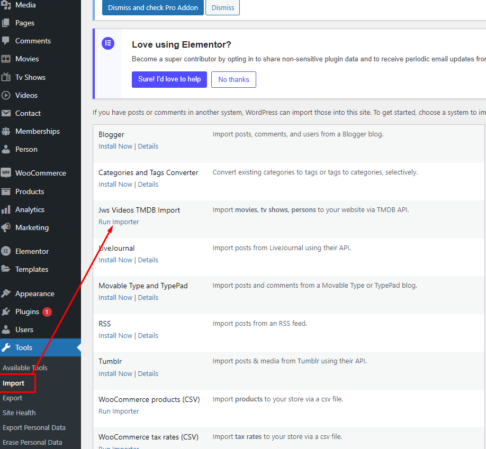Click the Tools wrench icon
Screen dimensions: 486x449
click(6, 347)
